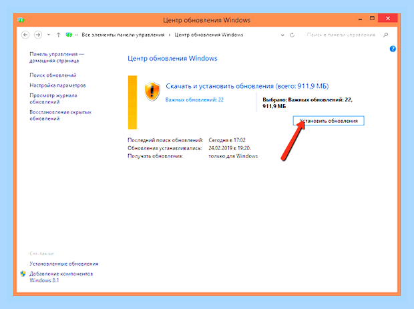Click 'Центр обновления Windows' breadcrumb
Image resolution: width=414 pixels, height=309 pixels.
click(x=209, y=35)
